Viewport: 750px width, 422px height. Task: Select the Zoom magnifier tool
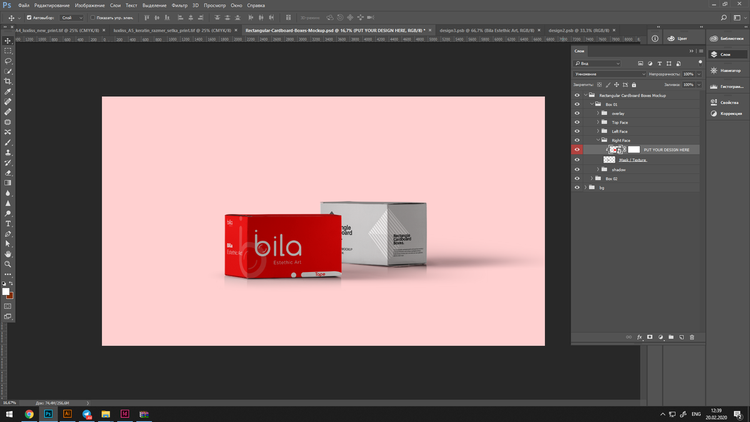coord(8,264)
